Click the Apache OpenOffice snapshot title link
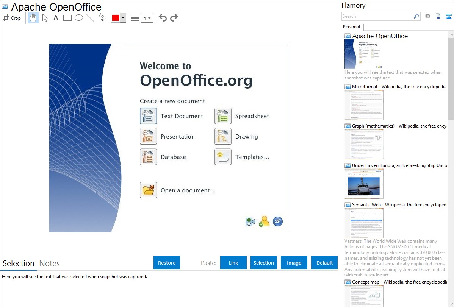Screen dimensions: 454x307 pyautogui.click(x=380, y=36)
